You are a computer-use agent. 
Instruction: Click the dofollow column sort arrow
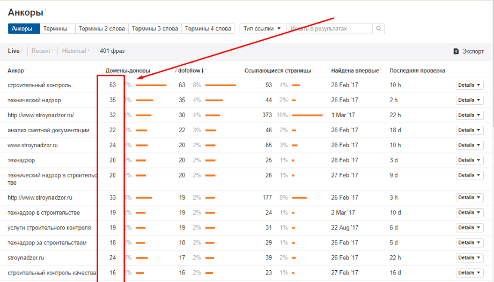(203, 70)
